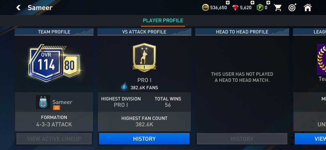Select the Player Profile tab
Viewport: 326px width, 150px height.
click(163, 21)
